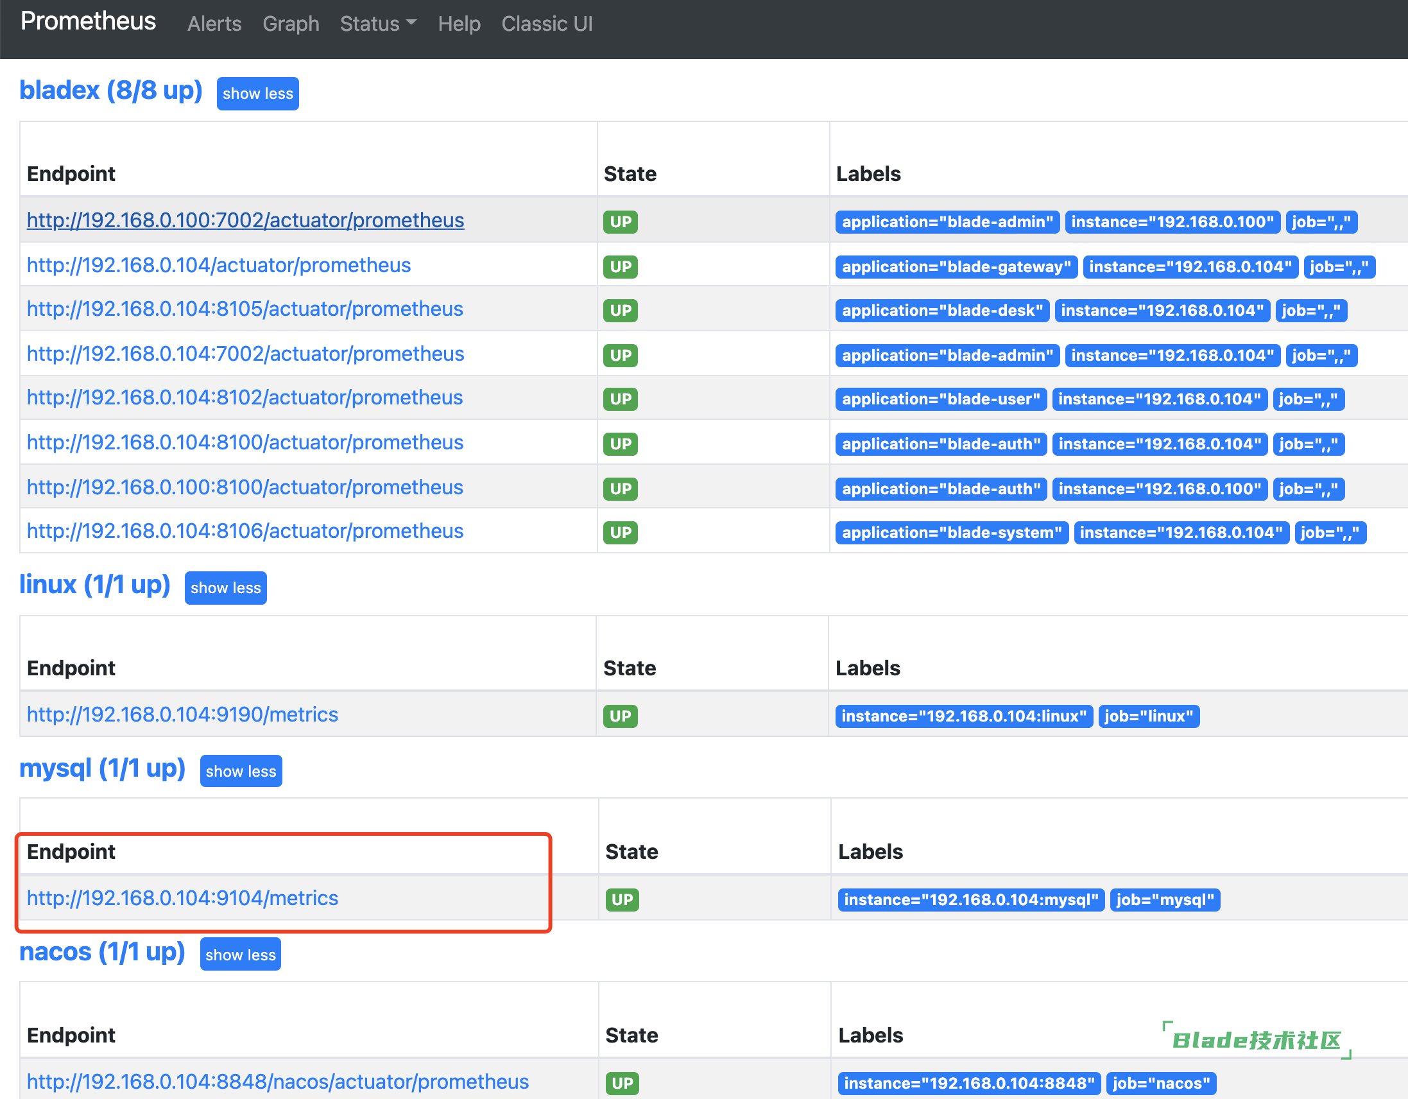The image size is (1408, 1099).
Task: Open the linux (1/1 up) heading link
Action: (95, 584)
